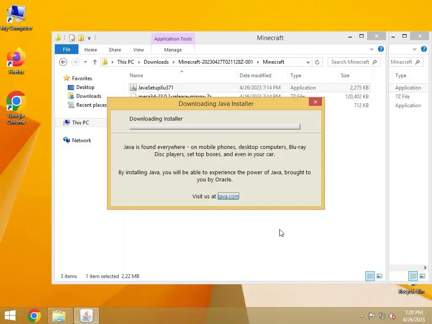Refresh the Minecraft folder view
Viewport: 432px width, 324px height.
[317, 62]
